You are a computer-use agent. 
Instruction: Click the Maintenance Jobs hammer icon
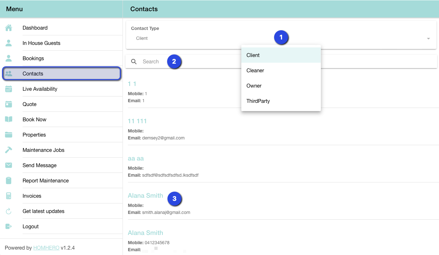(x=9, y=150)
